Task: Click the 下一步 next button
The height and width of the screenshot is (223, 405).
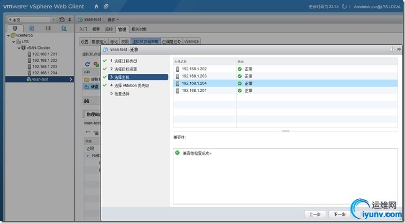Action: (x=339, y=214)
